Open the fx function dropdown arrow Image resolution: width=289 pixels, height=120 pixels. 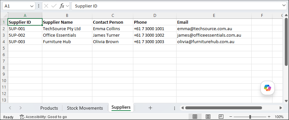click(67, 6)
